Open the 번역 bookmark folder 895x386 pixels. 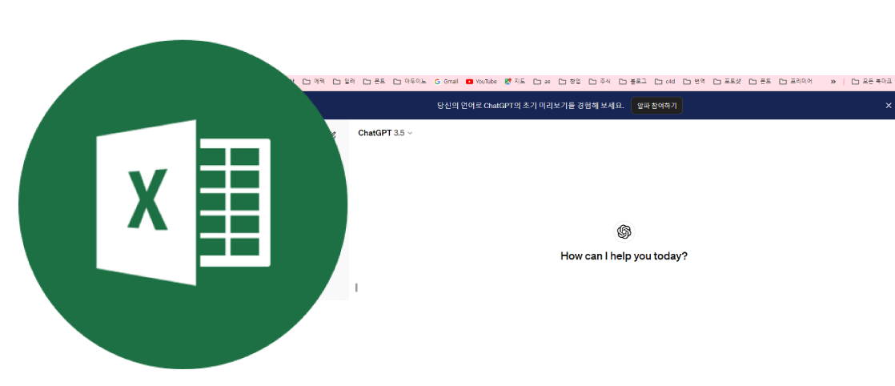tap(694, 82)
